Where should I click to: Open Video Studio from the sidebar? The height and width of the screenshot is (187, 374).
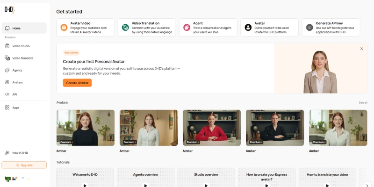21,46
